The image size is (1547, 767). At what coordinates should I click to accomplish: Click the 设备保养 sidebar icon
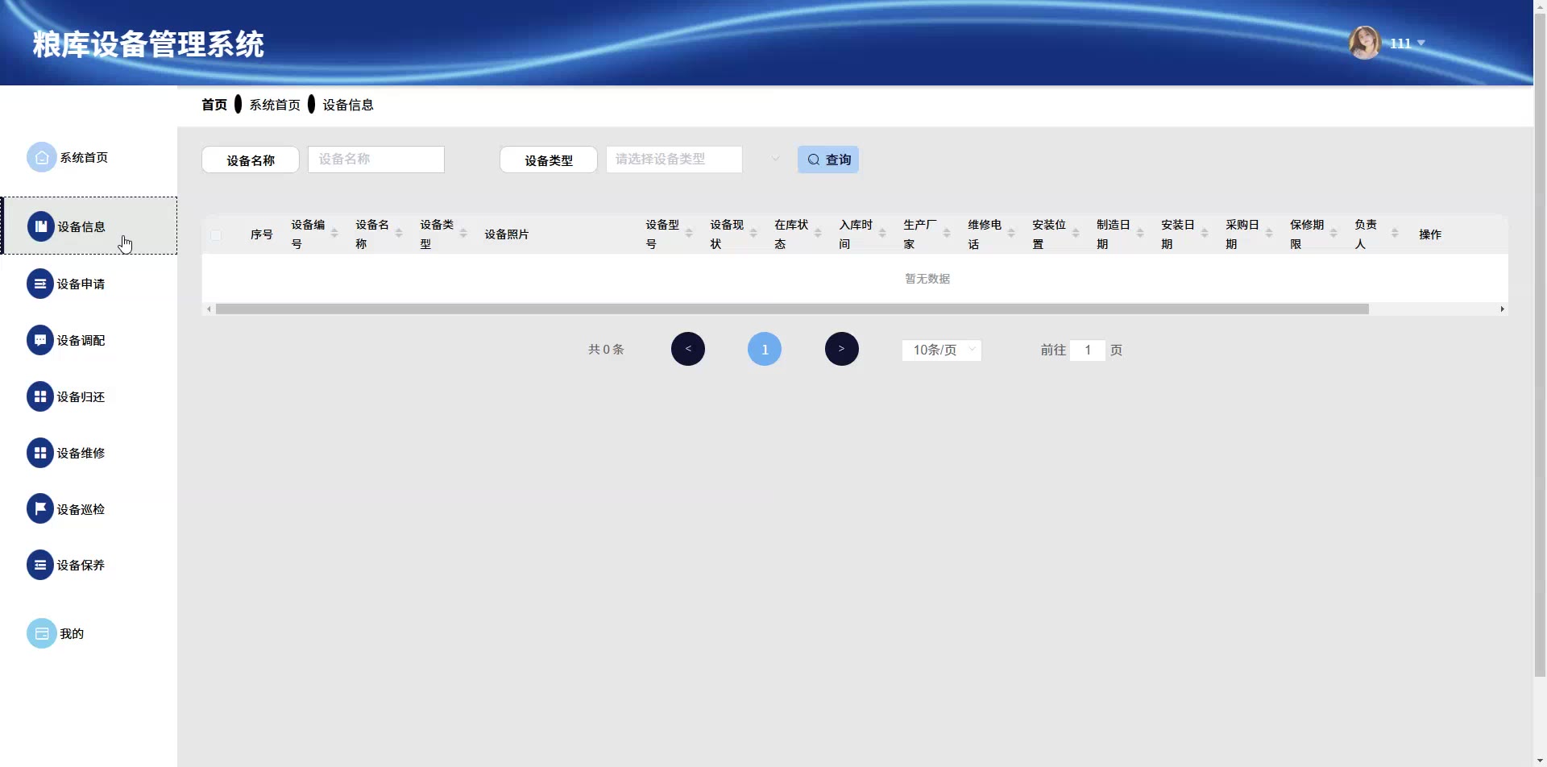[x=40, y=565]
